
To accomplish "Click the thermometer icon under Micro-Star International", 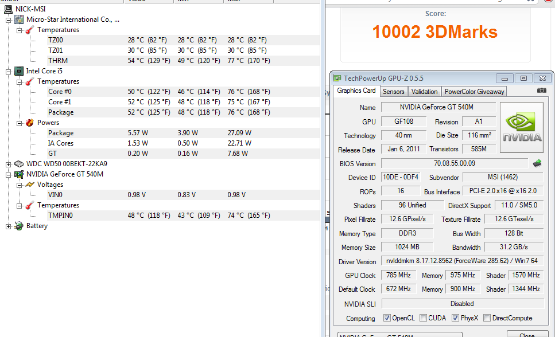I will [30, 30].
